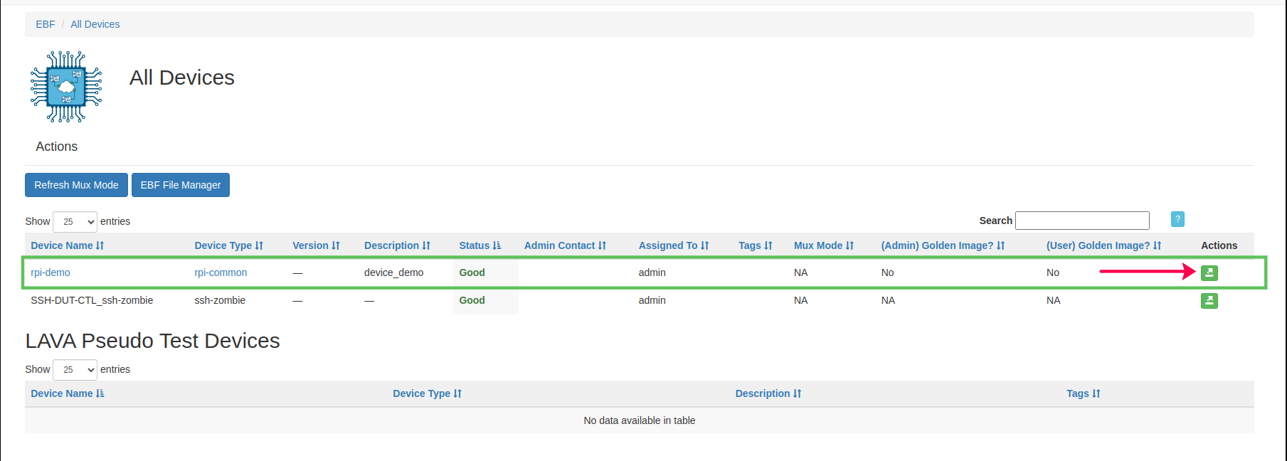This screenshot has width=1287, height=461.
Task: Click admin assignee in rpi-demo row
Action: click(x=652, y=272)
